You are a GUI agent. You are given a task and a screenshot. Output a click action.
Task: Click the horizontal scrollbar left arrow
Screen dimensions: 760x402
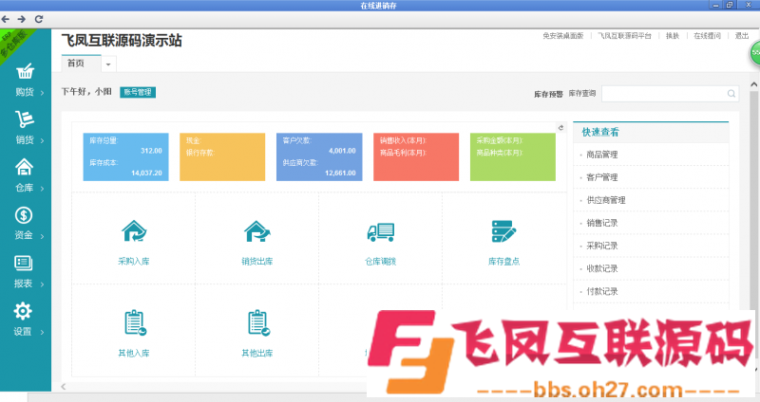point(64,387)
